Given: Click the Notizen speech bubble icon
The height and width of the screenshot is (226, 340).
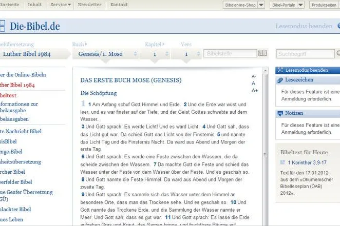Looking at the screenshot, I should pyautogui.click(x=280, y=113).
